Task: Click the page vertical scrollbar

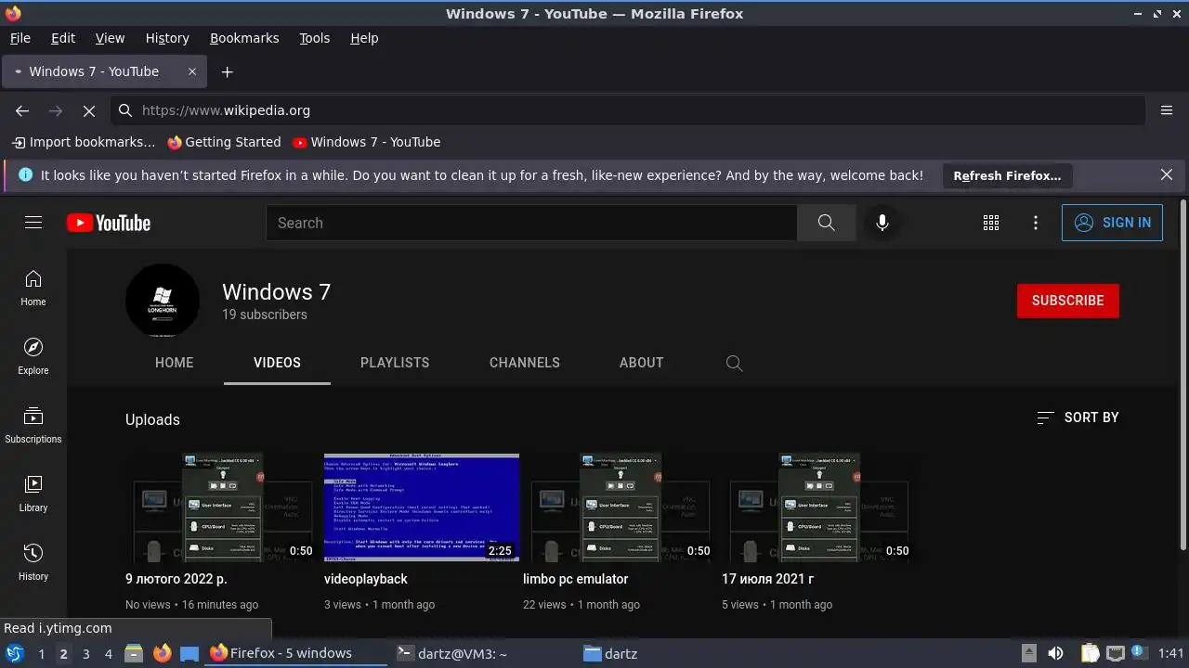Action: (x=1182, y=373)
